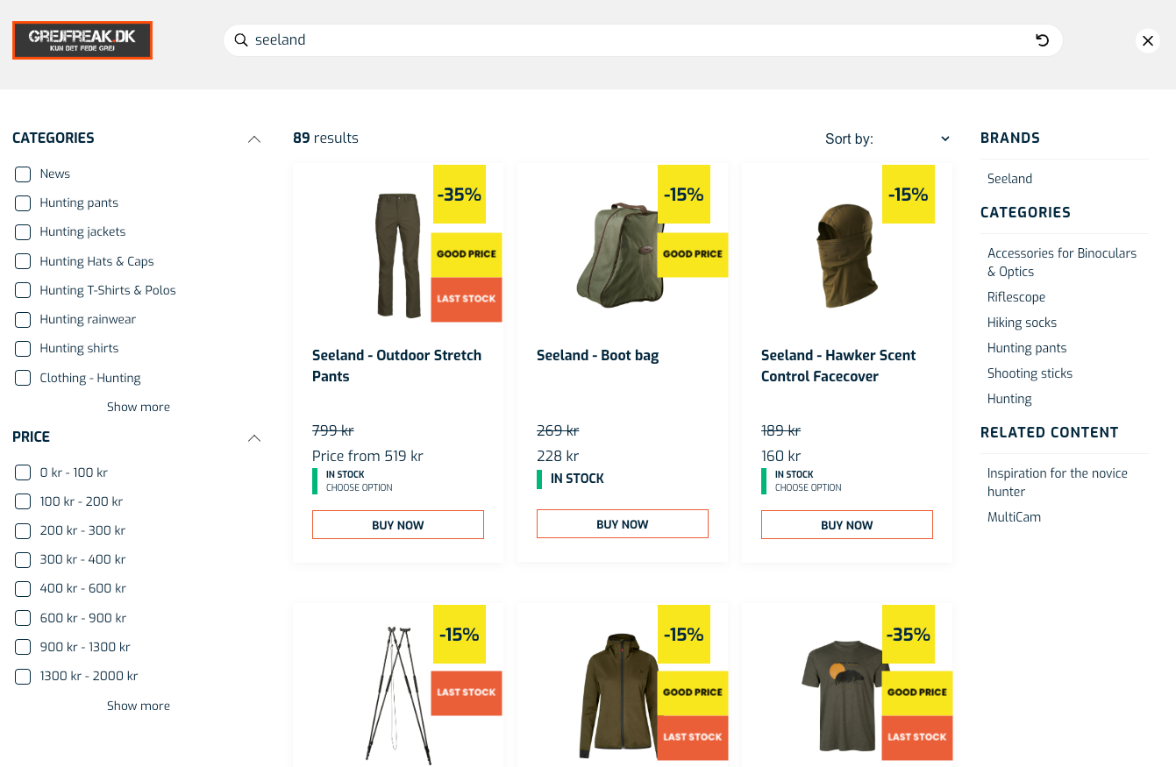The width and height of the screenshot is (1176, 767).
Task: Open the Outdoor Stretch Pants product image
Action: point(397,255)
